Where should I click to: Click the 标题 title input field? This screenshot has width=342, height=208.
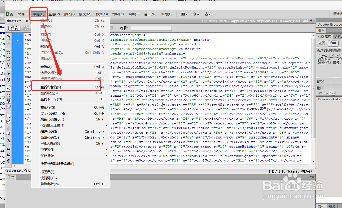151,28
